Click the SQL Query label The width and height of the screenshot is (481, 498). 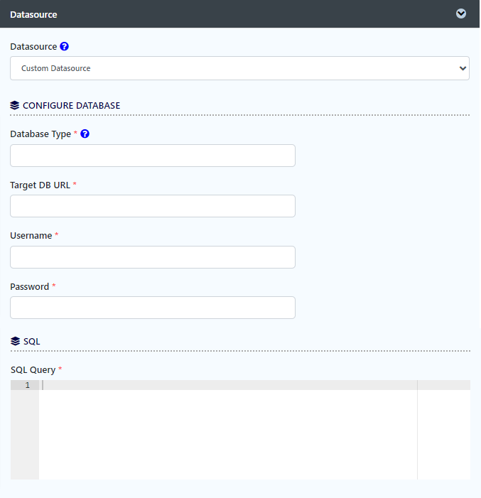click(x=33, y=369)
